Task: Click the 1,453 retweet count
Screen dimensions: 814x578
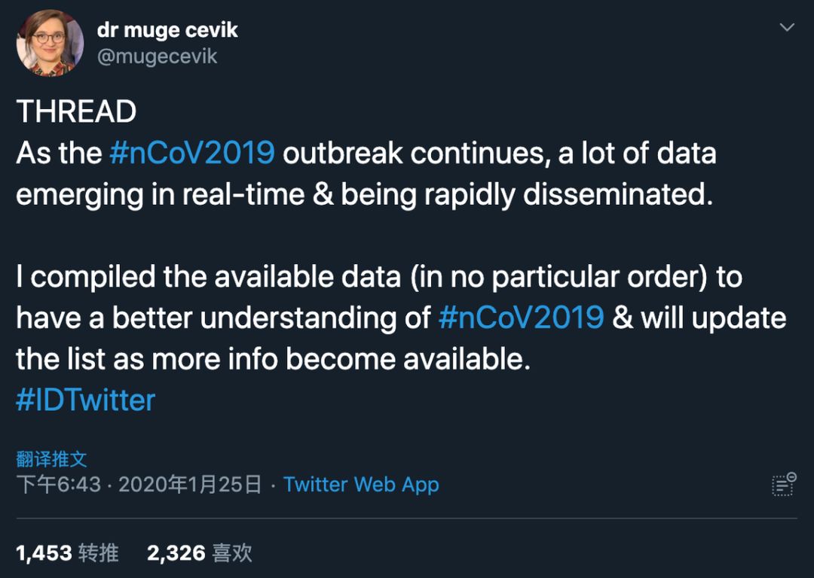Action: pos(44,553)
